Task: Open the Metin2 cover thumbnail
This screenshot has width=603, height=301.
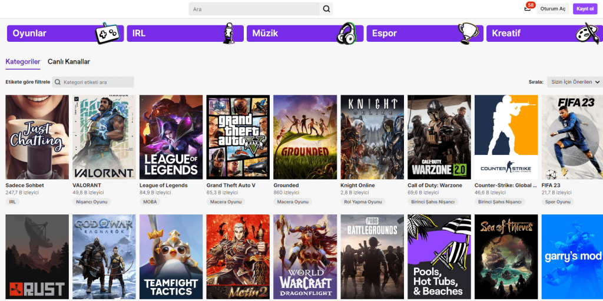Action: point(238,257)
